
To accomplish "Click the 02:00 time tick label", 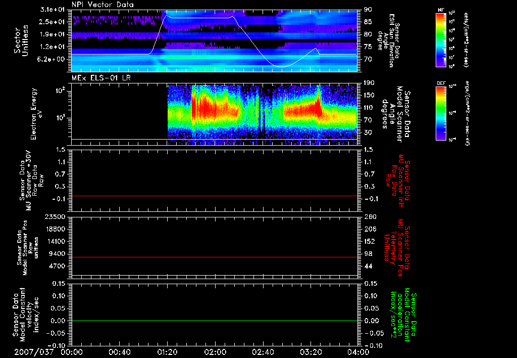I will [x=215, y=352].
